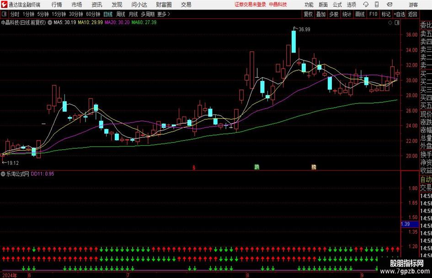This screenshot has width=432, height=278.
Task: Select the 月线 monthly chart tab
Action: pyautogui.click(x=133, y=14)
